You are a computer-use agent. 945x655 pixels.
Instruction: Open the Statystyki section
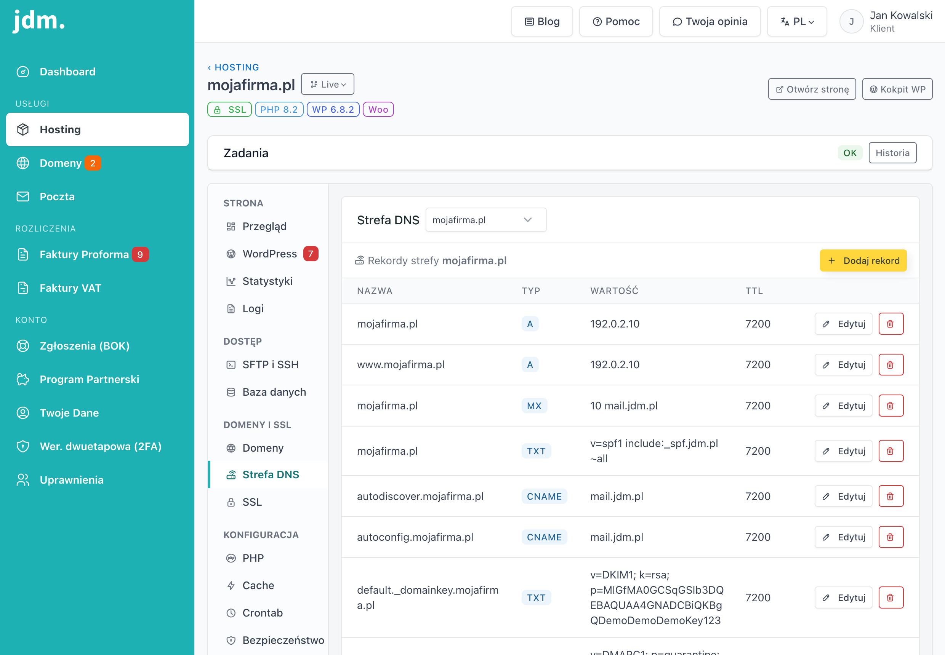[x=269, y=281]
